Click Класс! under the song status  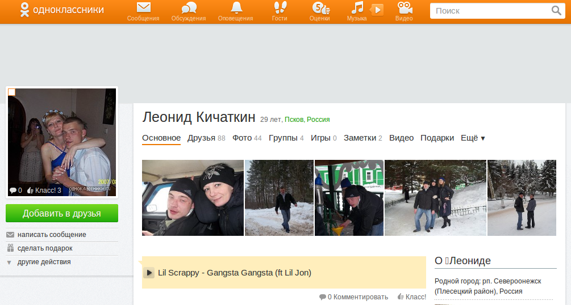[x=412, y=297]
